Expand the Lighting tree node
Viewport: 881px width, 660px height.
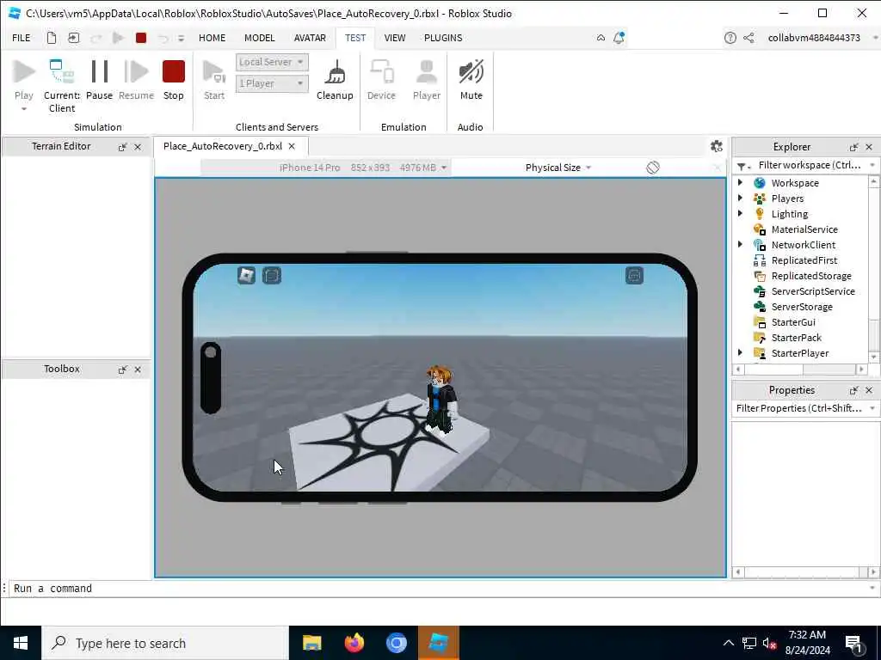click(x=740, y=213)
